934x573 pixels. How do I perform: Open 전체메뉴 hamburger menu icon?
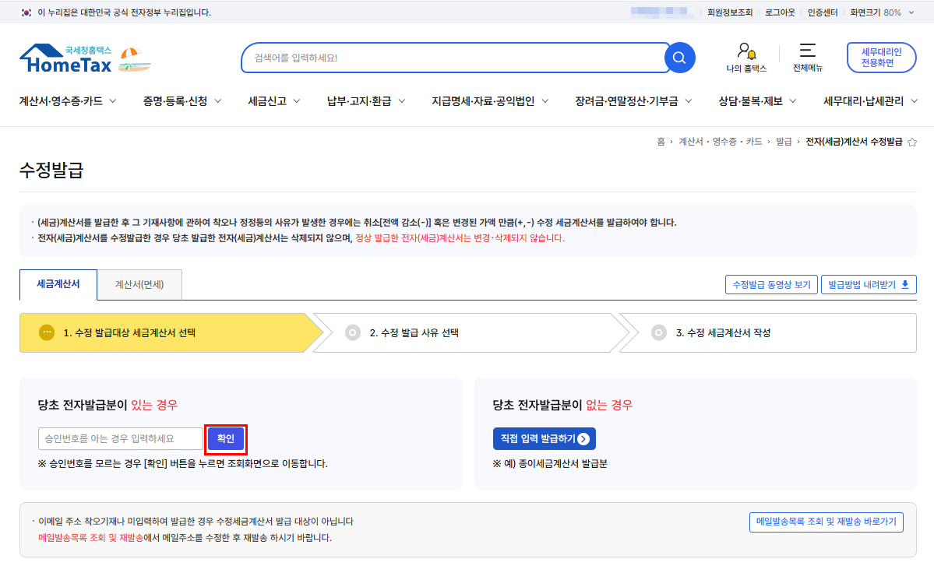click(807, 51)
